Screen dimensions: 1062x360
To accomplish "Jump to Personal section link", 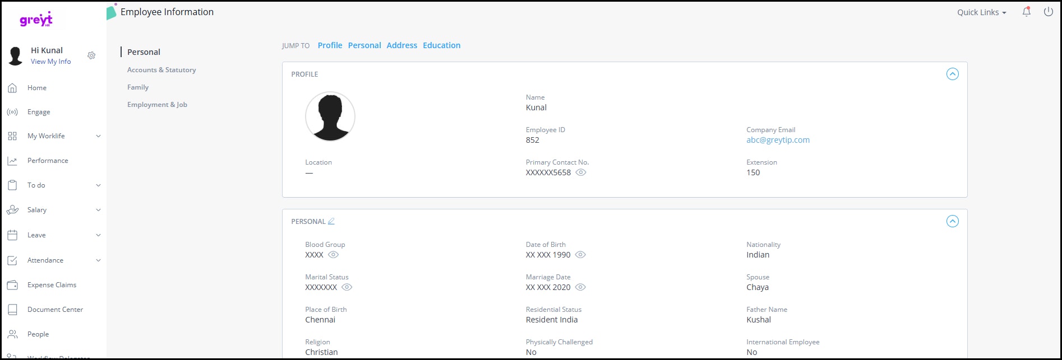I will click(x=364, y=45).
